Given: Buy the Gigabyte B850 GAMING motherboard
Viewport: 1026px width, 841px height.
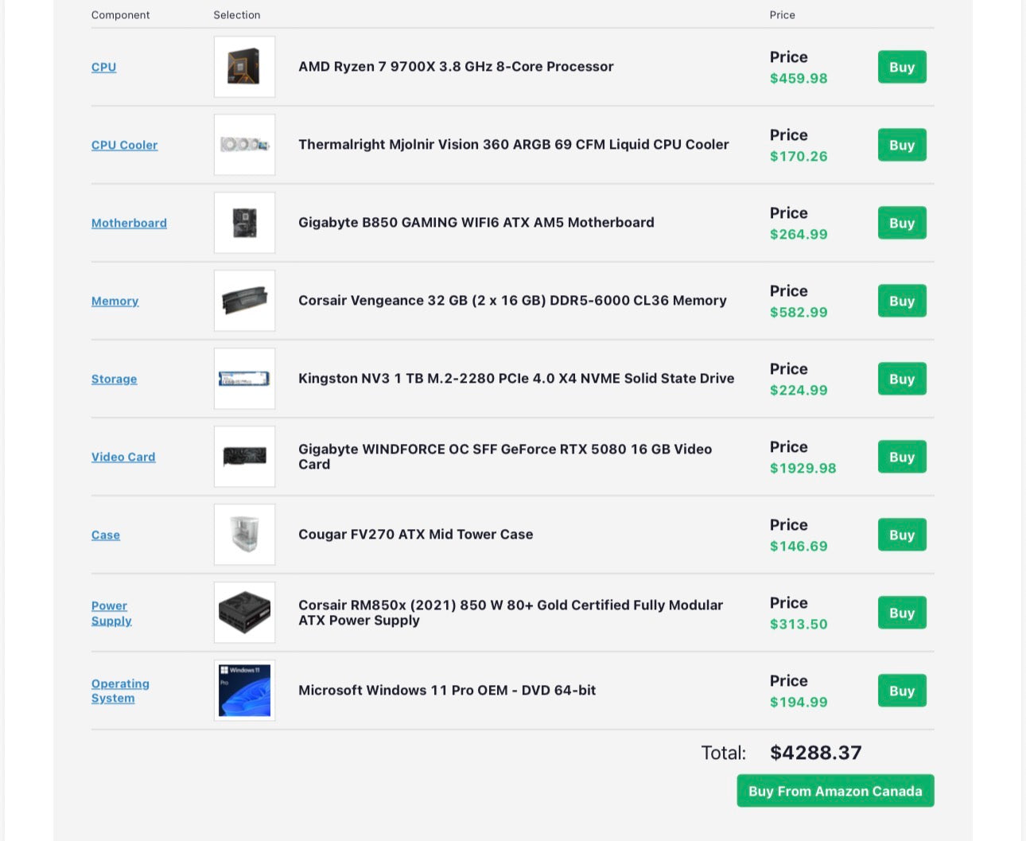Looking at the screenshot, I should 901,223.
